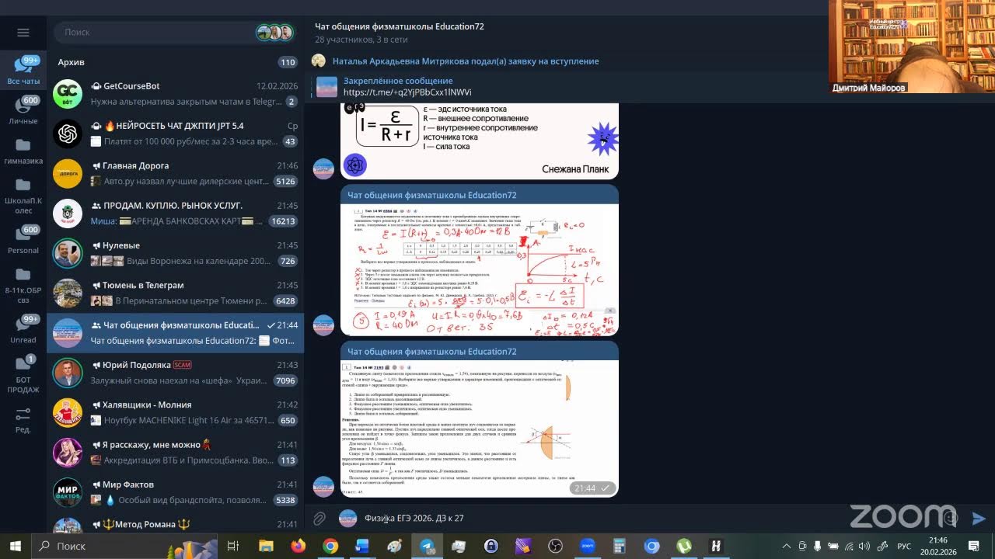This screenshot has width=995, height=559.
Task: Click the sender avatar beside message input
Action: pyautogui.click(x=348, y=519)
